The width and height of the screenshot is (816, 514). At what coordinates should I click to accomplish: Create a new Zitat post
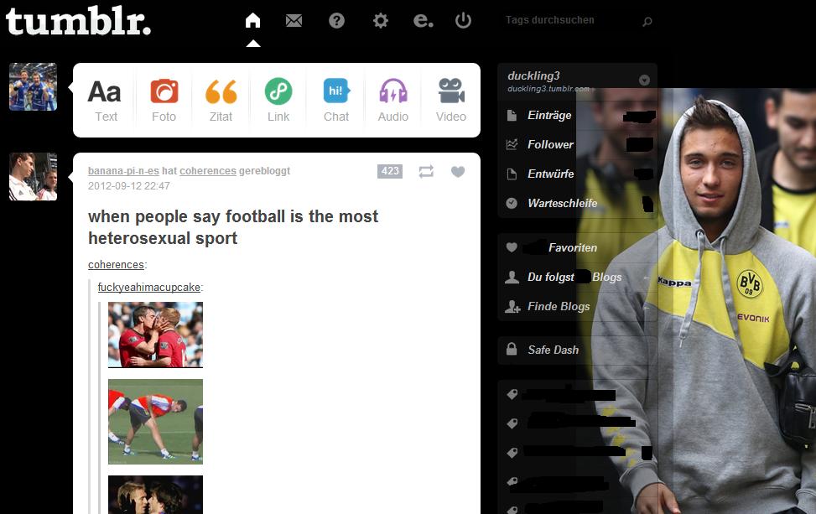(x=221, y=101)
